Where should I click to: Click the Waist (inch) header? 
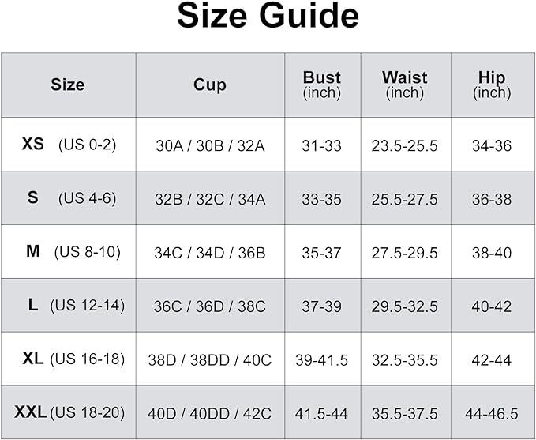tap(406, 85)
